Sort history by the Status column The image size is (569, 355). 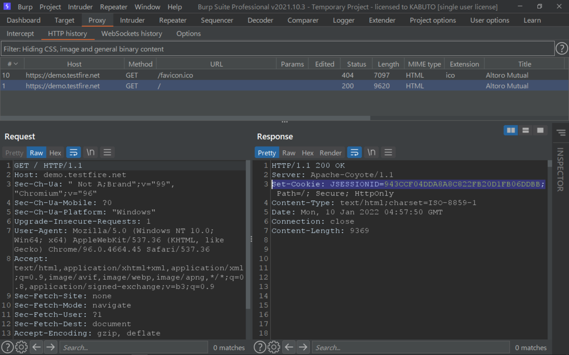click(357, 64)
